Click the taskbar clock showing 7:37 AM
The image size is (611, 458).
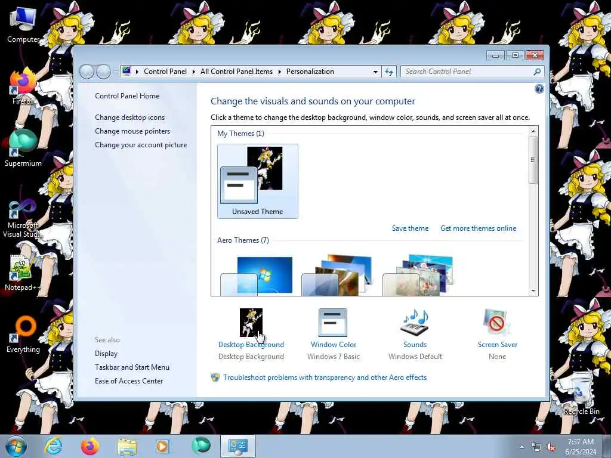[581, 447]
